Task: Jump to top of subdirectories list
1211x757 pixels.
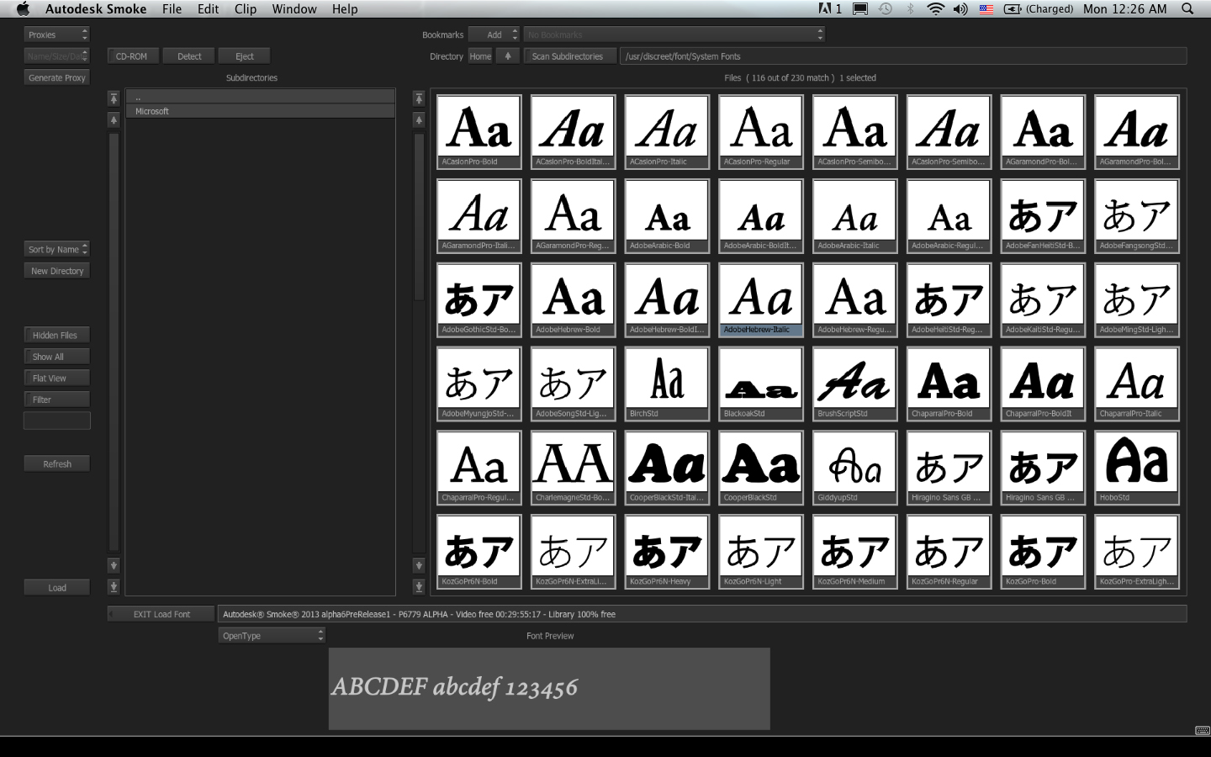Action: [x=114, y=99]
